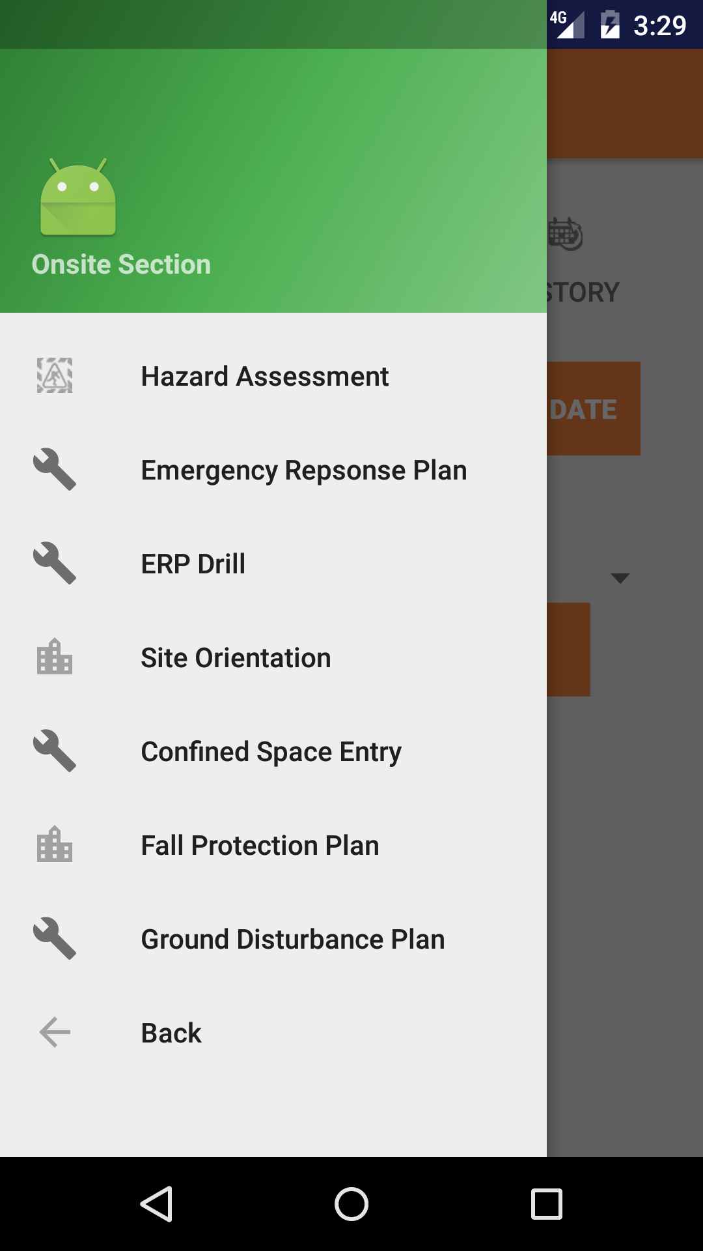The height and width of the screenshot is (1251, 703).
Task: Expand the dropdown arrow behind the drawer
Action: click(620, 578)
